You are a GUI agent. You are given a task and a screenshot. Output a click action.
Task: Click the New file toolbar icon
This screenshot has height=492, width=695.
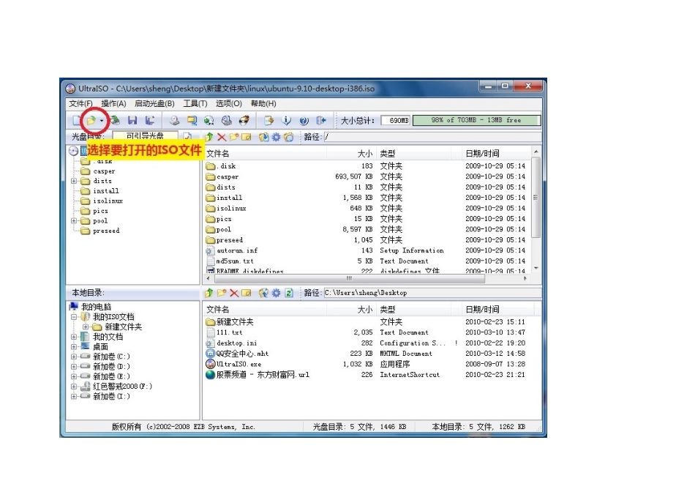click(x=76, y=121)
